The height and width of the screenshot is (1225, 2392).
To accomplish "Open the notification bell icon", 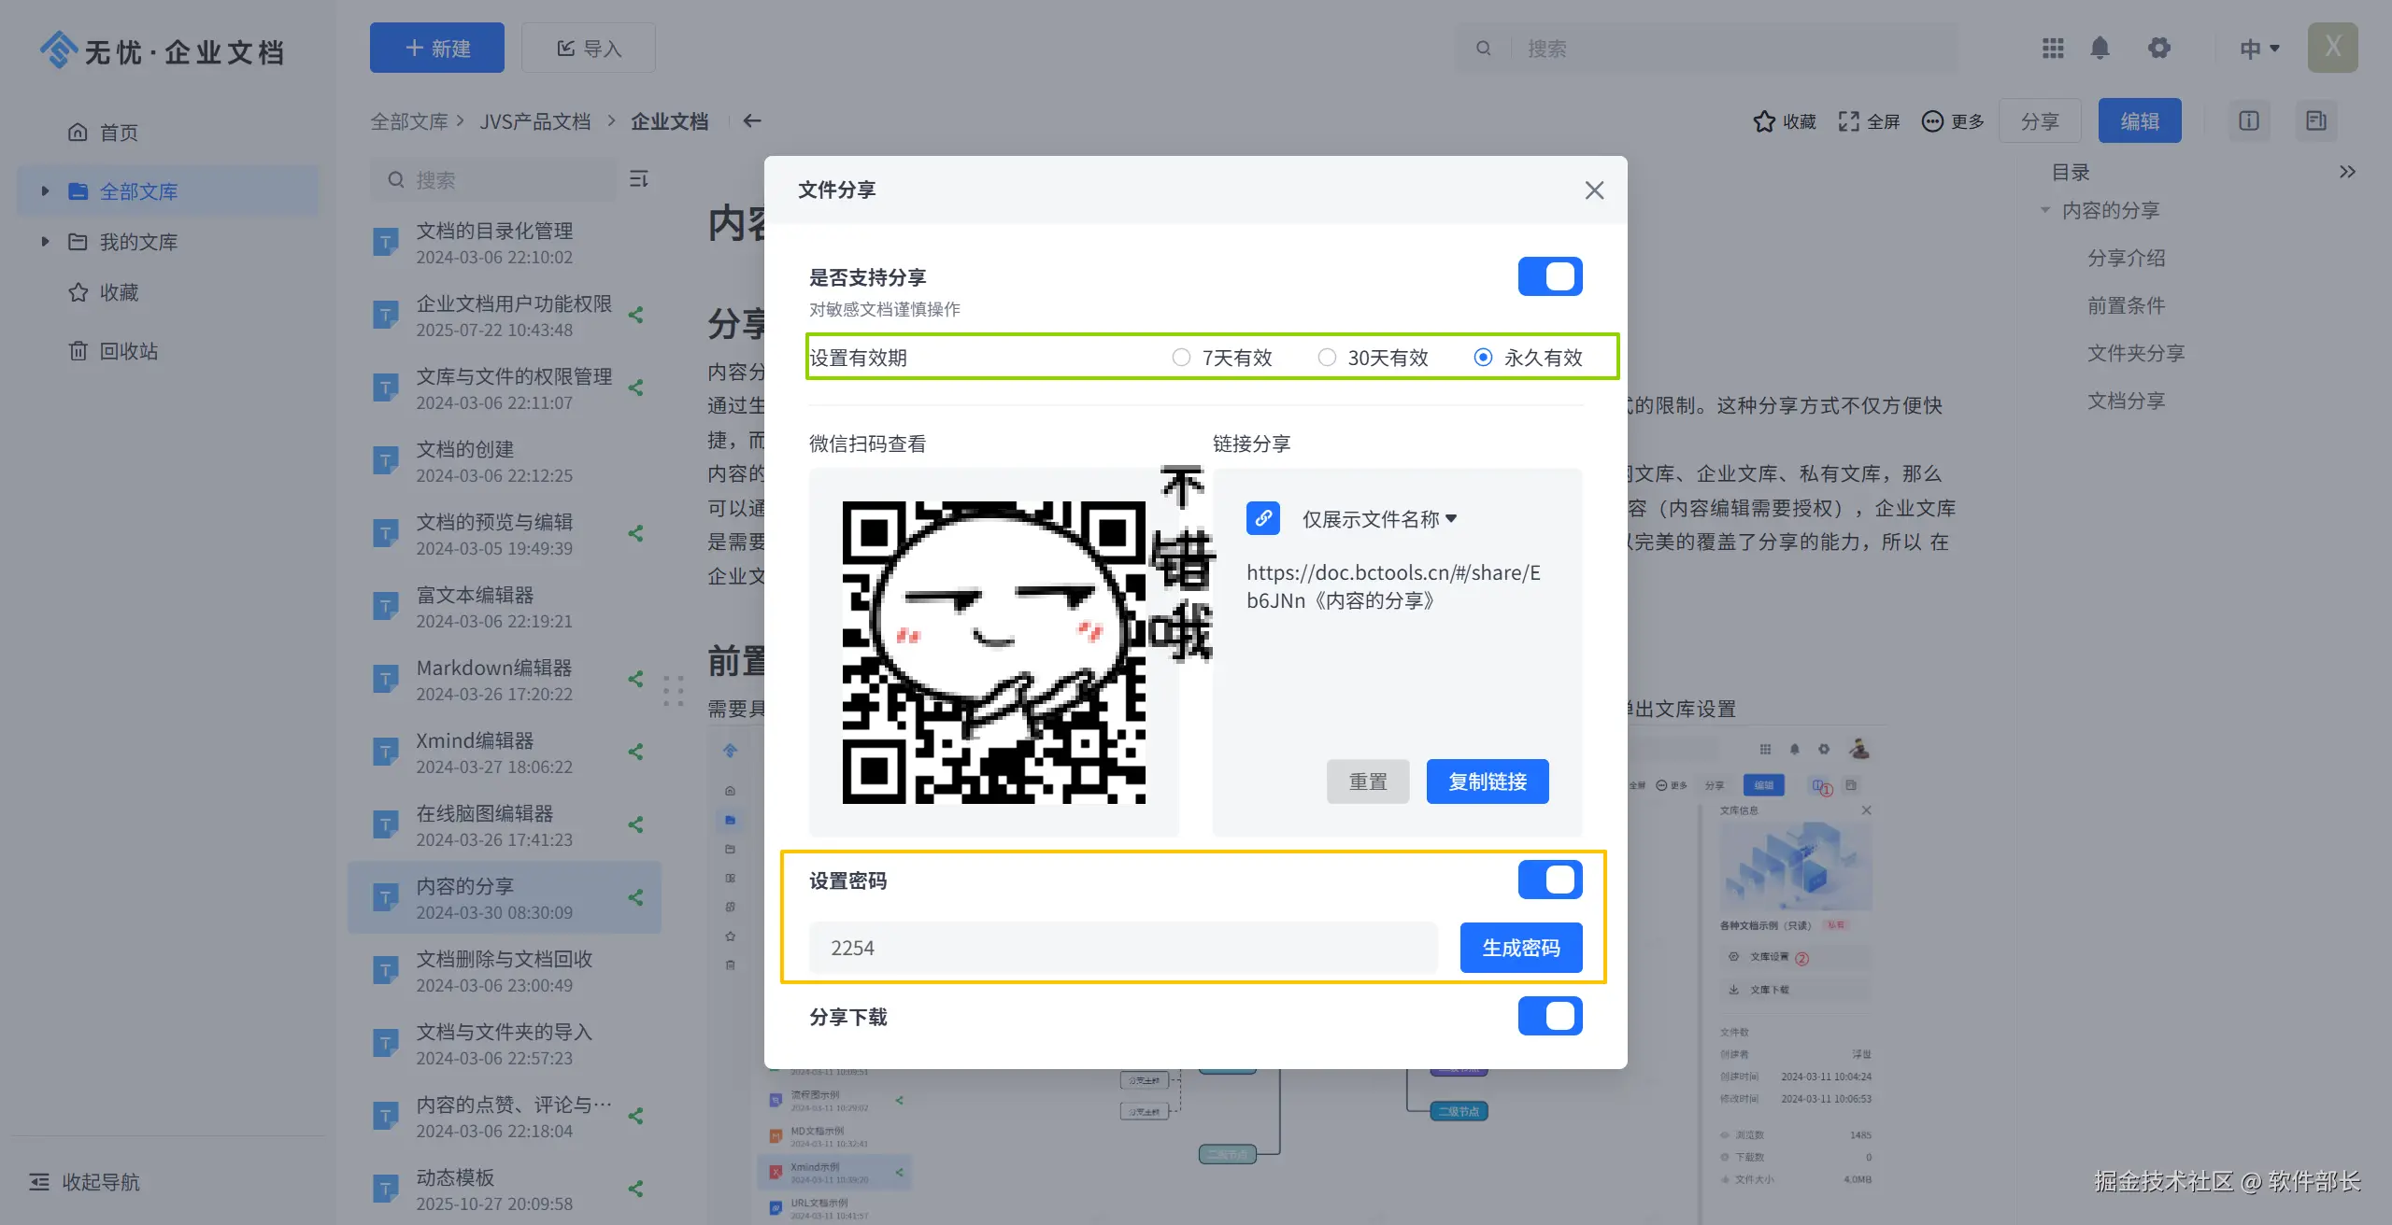I will click(x=2100, y=48).
